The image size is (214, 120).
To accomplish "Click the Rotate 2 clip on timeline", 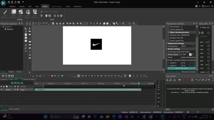I will 88,90.
